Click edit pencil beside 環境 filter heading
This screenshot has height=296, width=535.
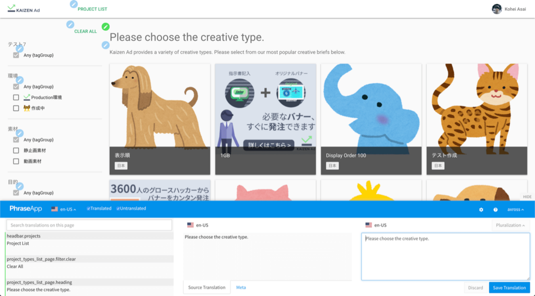pyautogui.click(x=20, y=80)
